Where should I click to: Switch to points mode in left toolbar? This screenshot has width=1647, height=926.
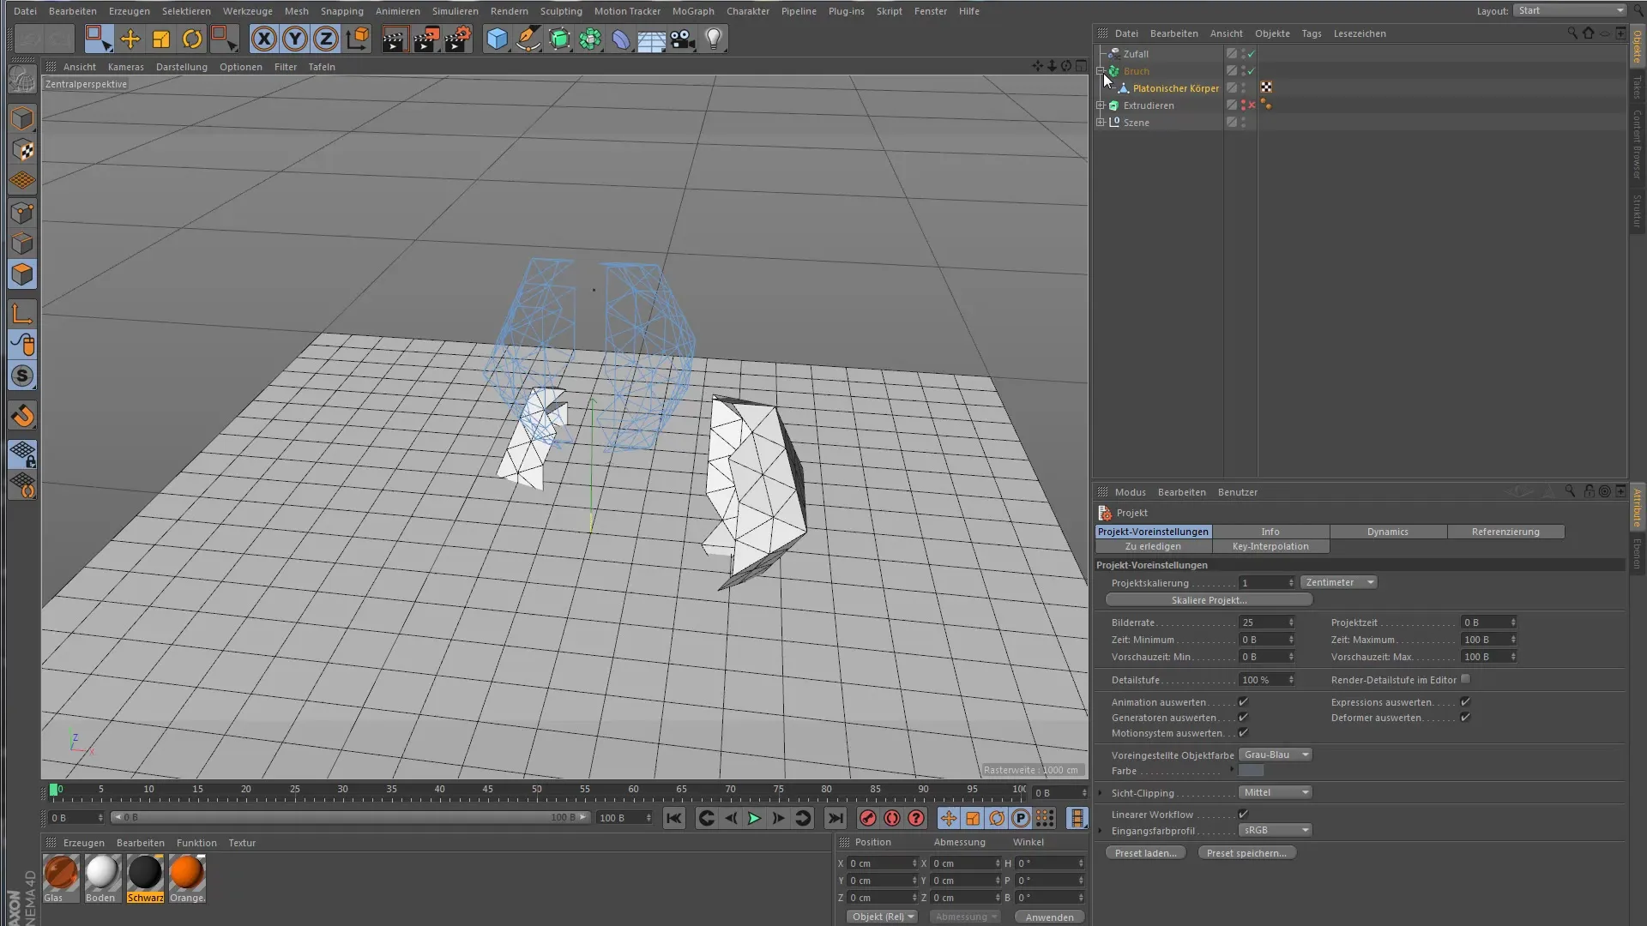23,213
